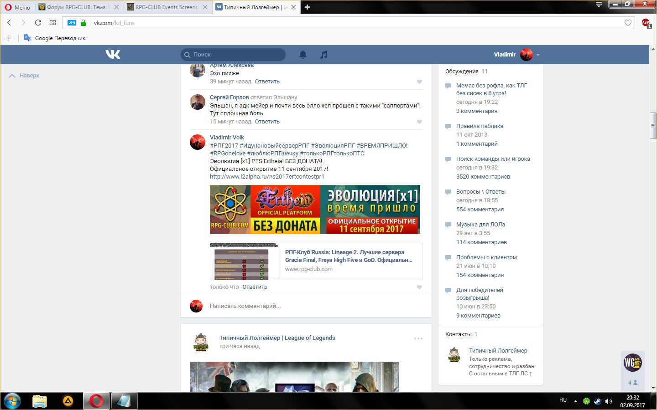Like Vladimir Volk's comment
The image size is (657, 410).
tap(419, 287)
